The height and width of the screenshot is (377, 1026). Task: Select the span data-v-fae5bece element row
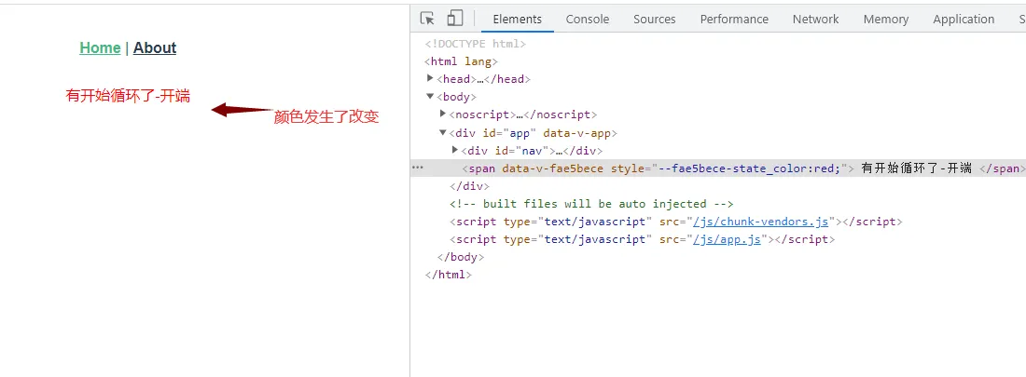[x=718, y=168]
